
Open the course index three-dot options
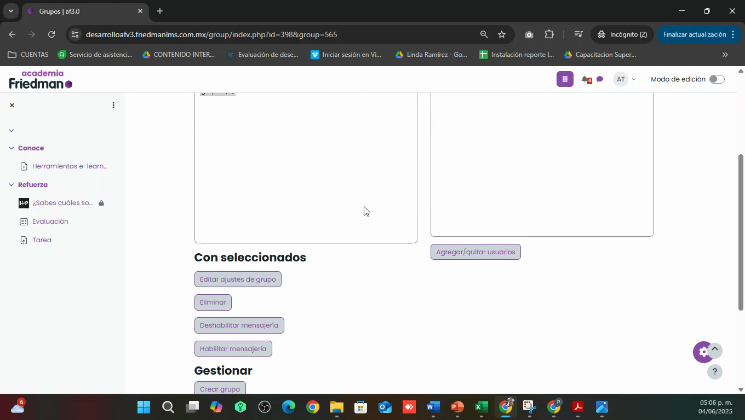point(113,105)
